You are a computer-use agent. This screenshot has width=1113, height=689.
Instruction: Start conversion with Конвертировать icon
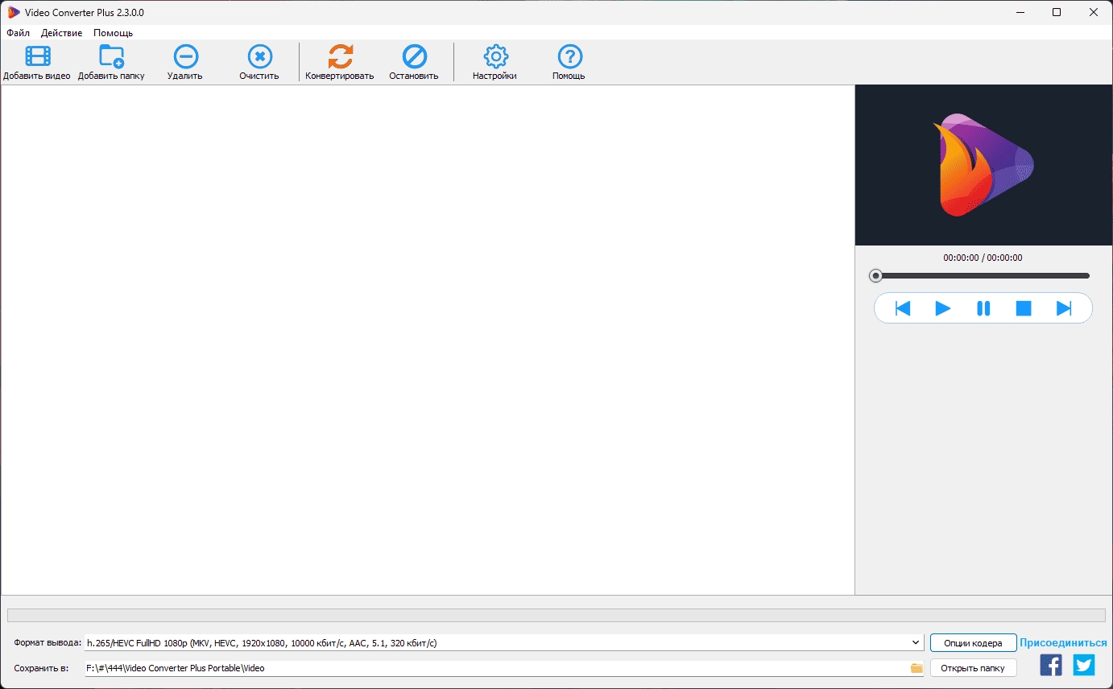coord(340,56)
